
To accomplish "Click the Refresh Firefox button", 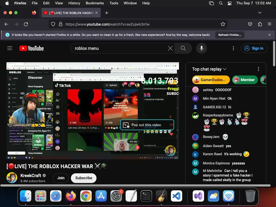I will pos(230,35).
